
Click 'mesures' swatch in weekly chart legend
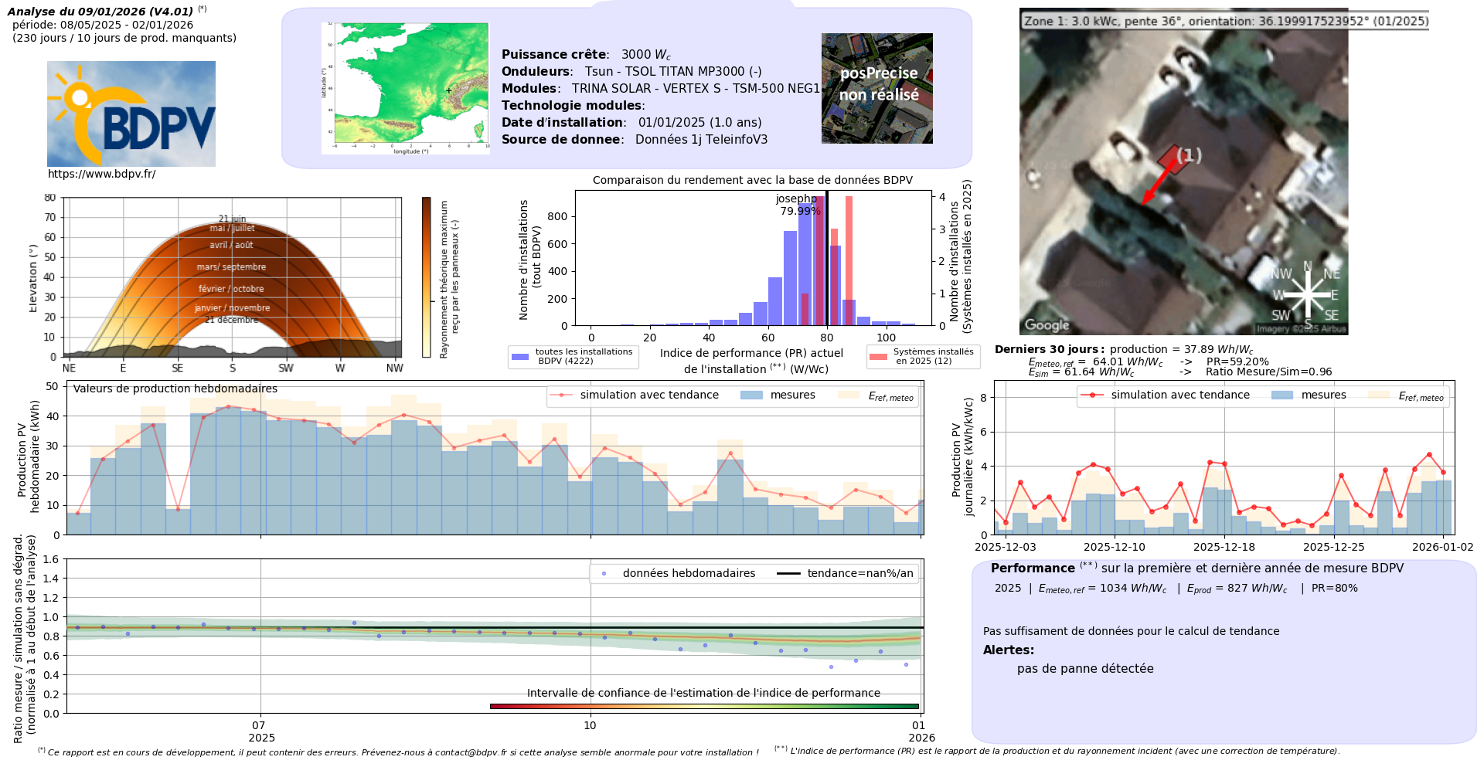click(751, 395)
